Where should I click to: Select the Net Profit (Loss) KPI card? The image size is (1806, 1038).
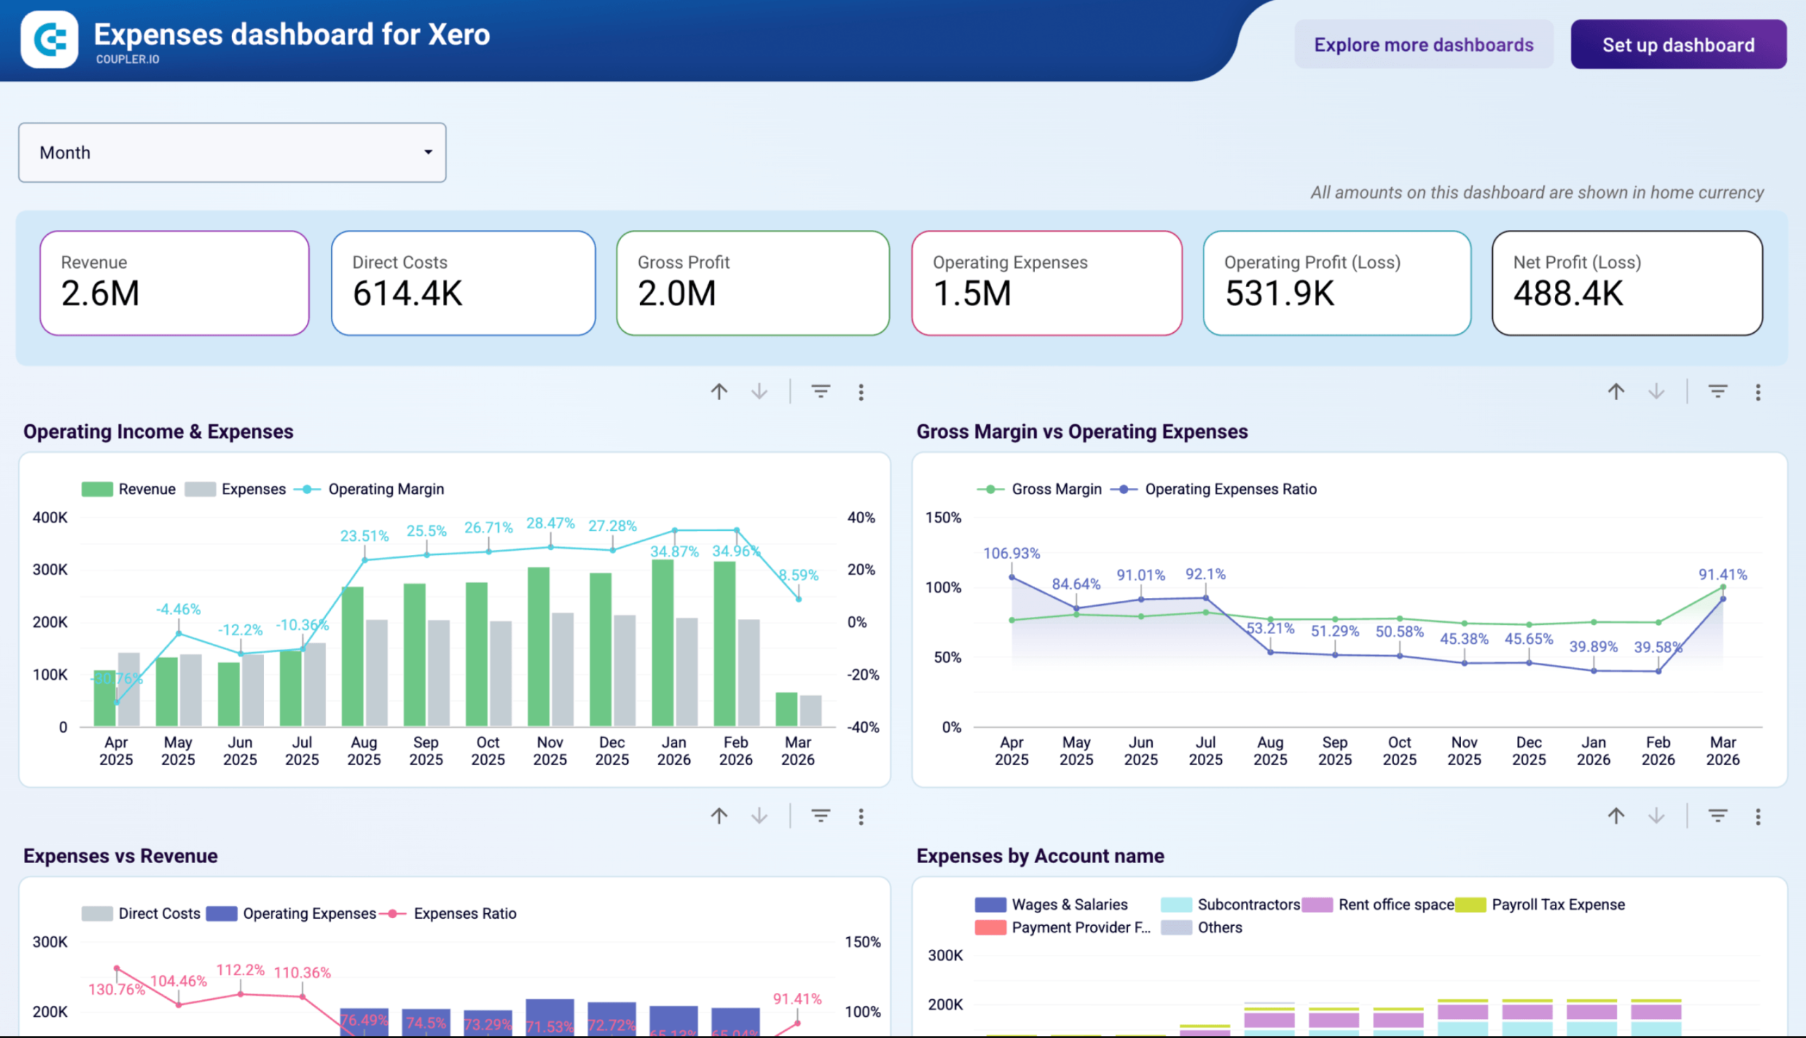pyautogui.click(x=1626, y=283)
